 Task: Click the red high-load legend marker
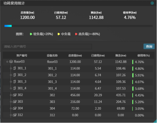click(76, 34)
